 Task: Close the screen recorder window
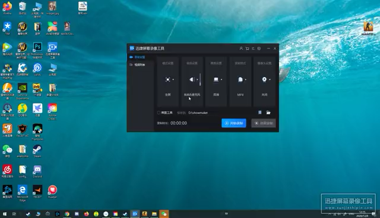coord(275,49)
